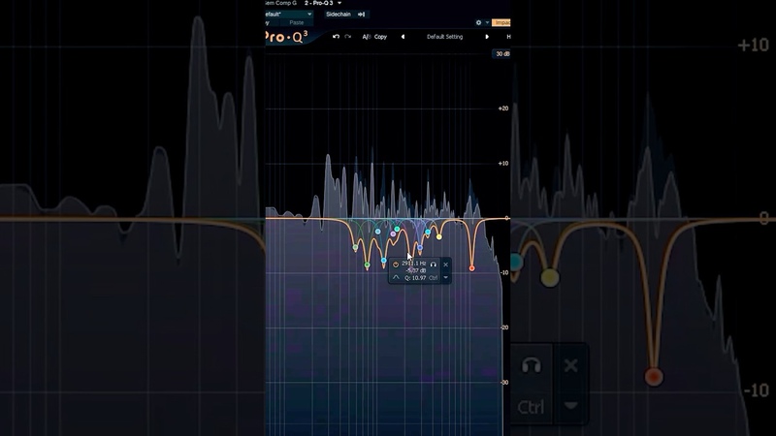Viewport: 776px width, 436px height.
Task: Open the Default Setting preset menu
Action: [445, 37]
